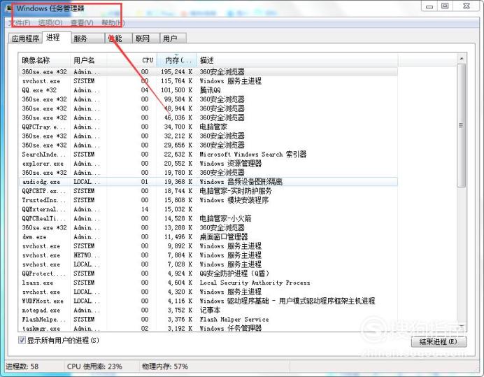Select the SearchInde... process row
The image size is (484, 377).
[208, 155]
